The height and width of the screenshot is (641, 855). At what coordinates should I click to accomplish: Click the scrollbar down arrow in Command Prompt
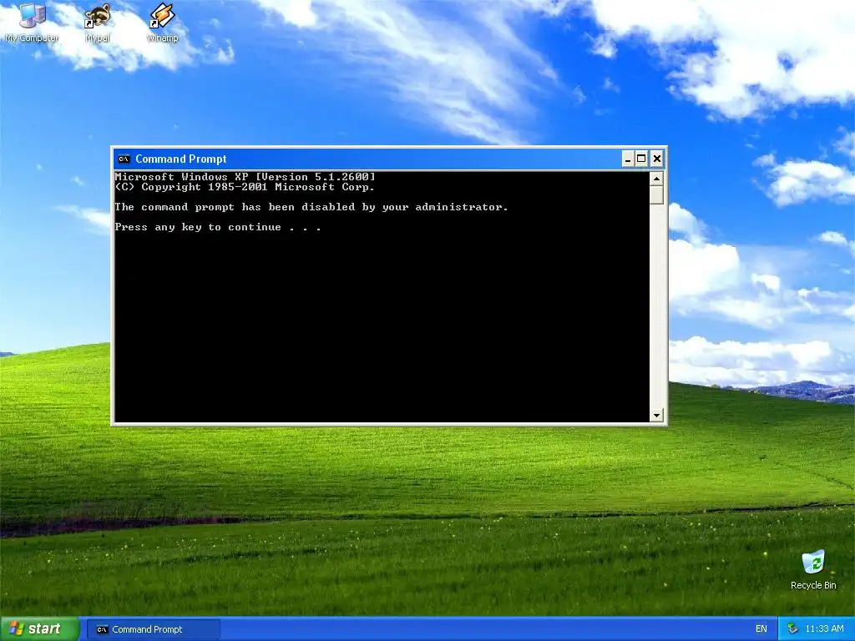[x=656, y=416]
